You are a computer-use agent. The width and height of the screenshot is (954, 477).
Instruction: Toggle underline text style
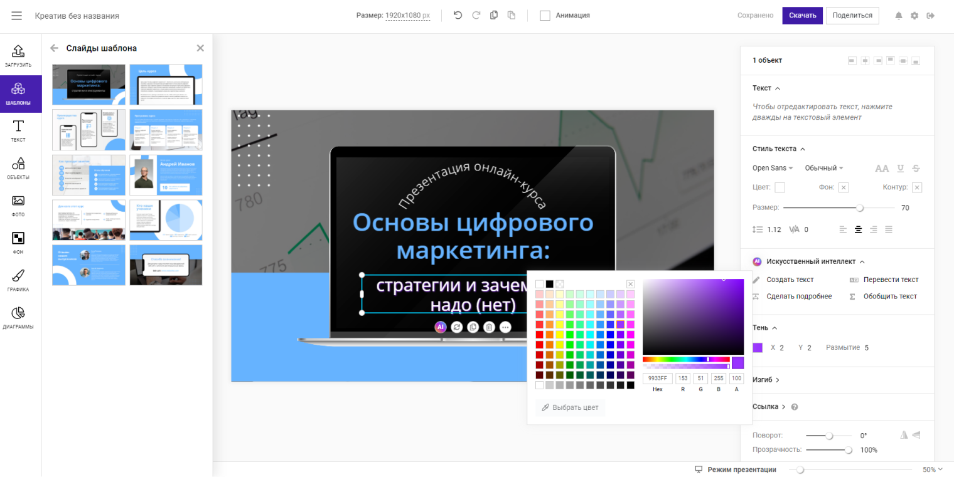click(x=901, y=168)
